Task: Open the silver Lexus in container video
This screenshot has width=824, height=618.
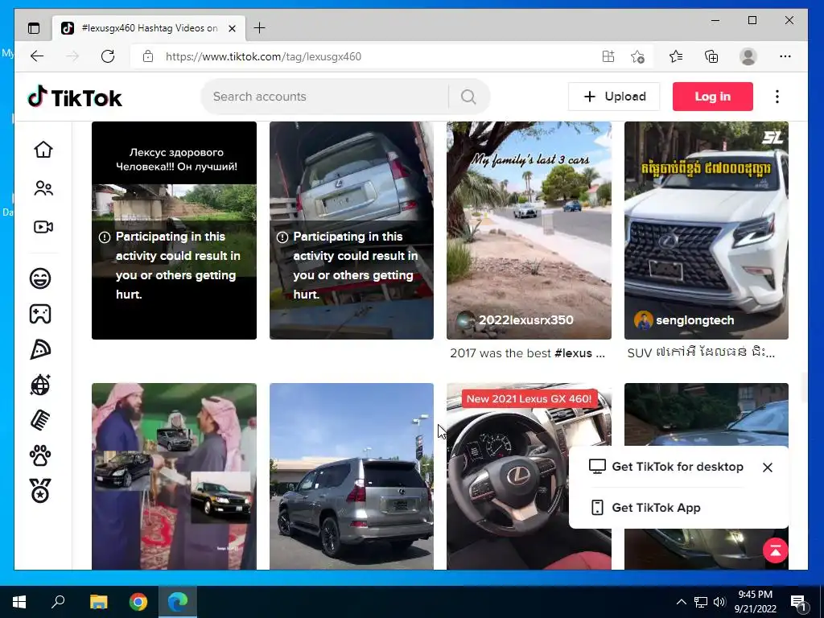Action: [x=352, y=231]
